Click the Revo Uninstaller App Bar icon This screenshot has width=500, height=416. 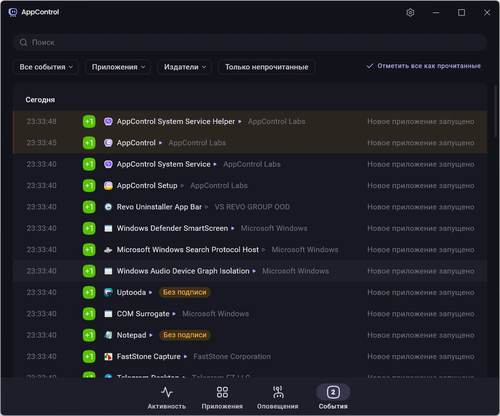tap(108, 207)
